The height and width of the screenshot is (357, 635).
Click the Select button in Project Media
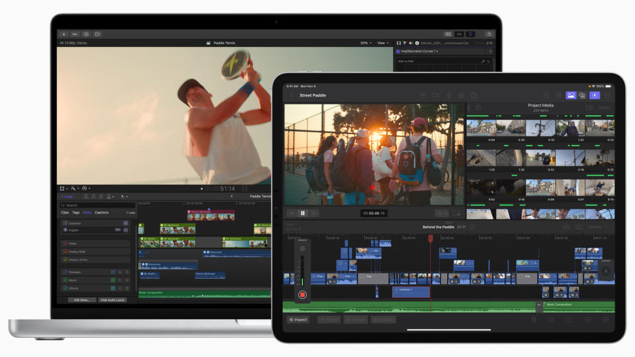pyautogui.click(x=604, y=108)
